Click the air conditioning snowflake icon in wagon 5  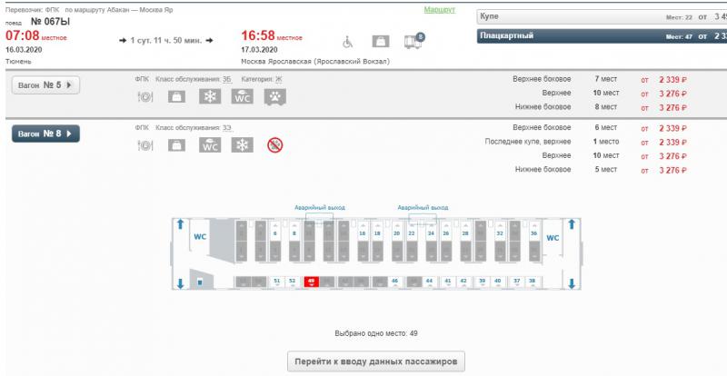210,96
